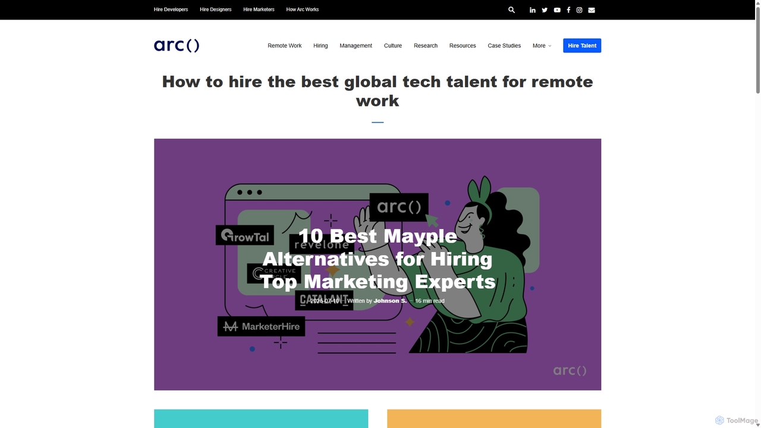Open the search magnifier icon

(x=511, y=10)
